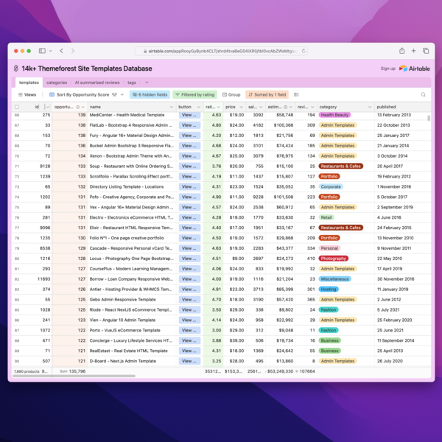Click grid view icon beside view name

click(x=52, y=95)
